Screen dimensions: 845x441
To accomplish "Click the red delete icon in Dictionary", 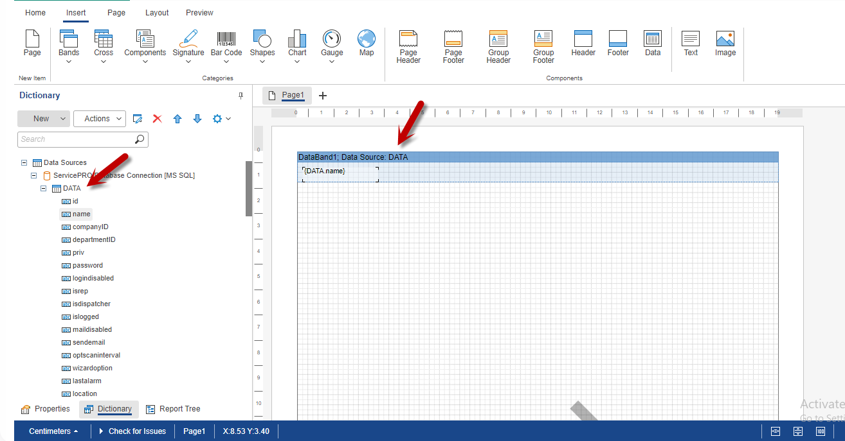I will [x=157, y=119].
